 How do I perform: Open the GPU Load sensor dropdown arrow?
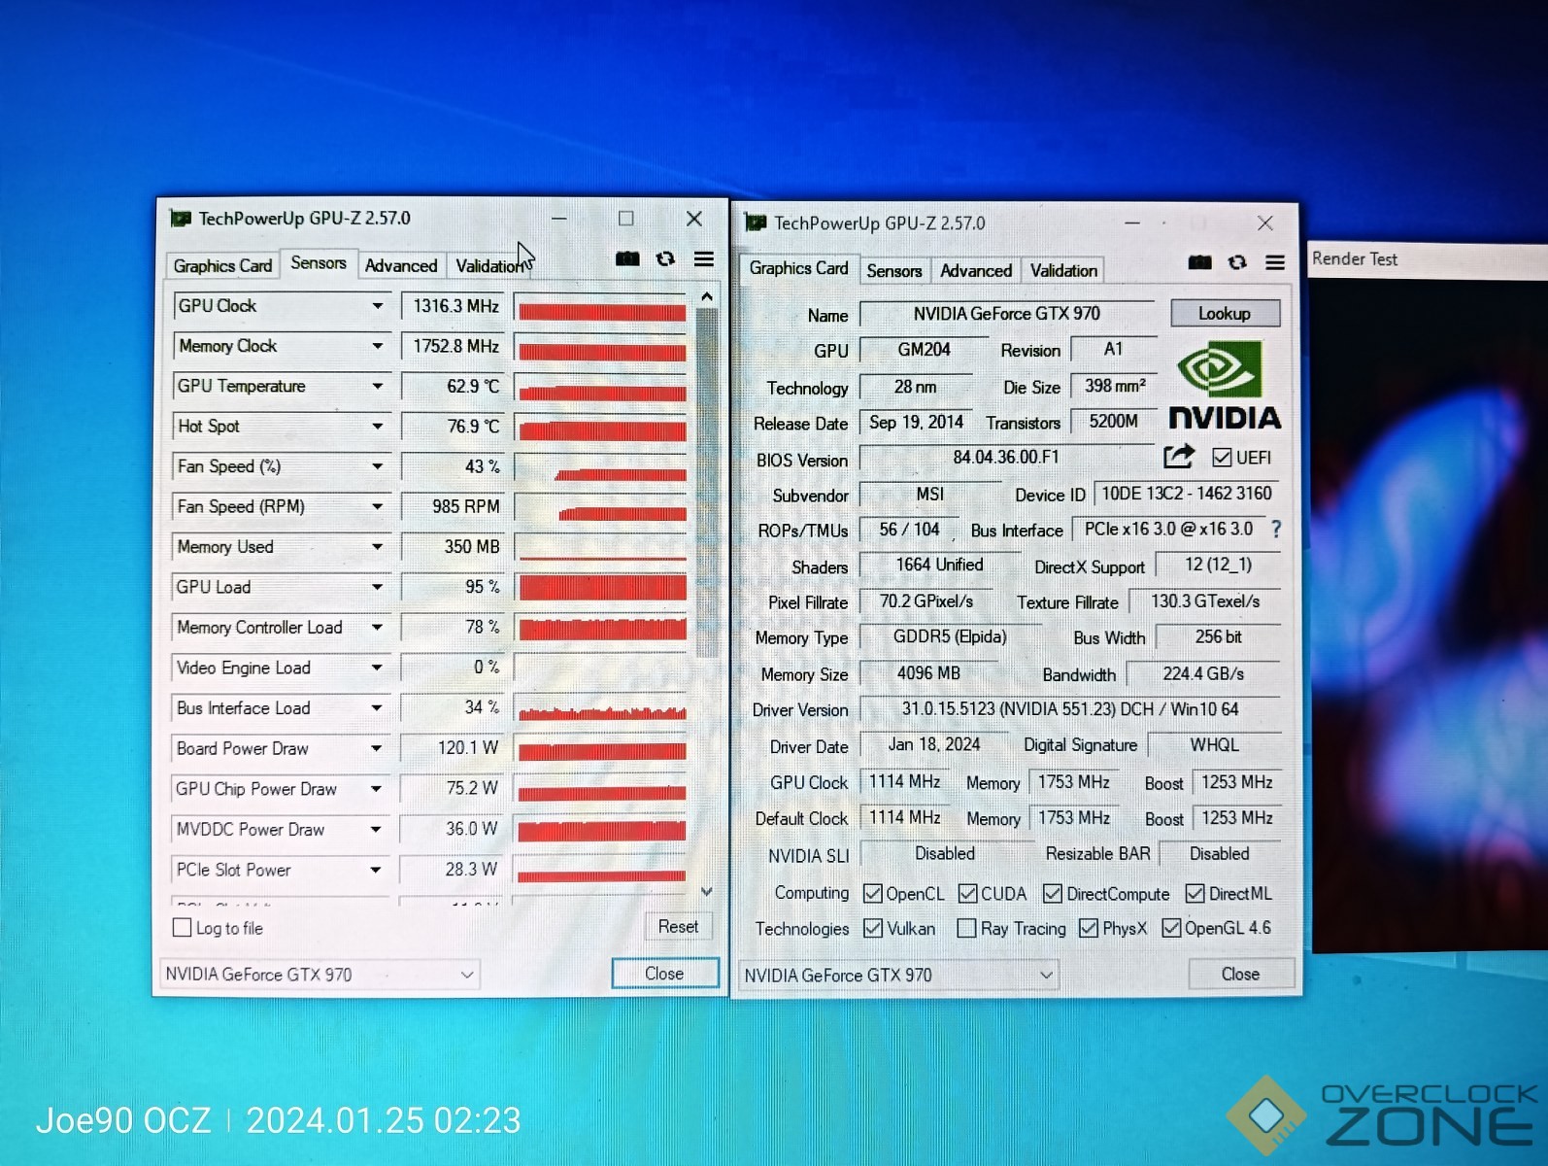(x=377, y=588)
